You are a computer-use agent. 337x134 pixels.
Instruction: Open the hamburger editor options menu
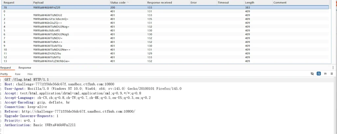[332, 74]
